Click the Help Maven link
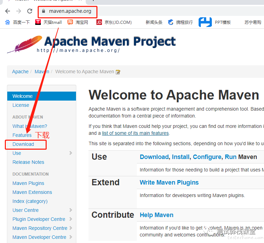The width and height of the screenshot is (264, 243). [x=157, y=215]
